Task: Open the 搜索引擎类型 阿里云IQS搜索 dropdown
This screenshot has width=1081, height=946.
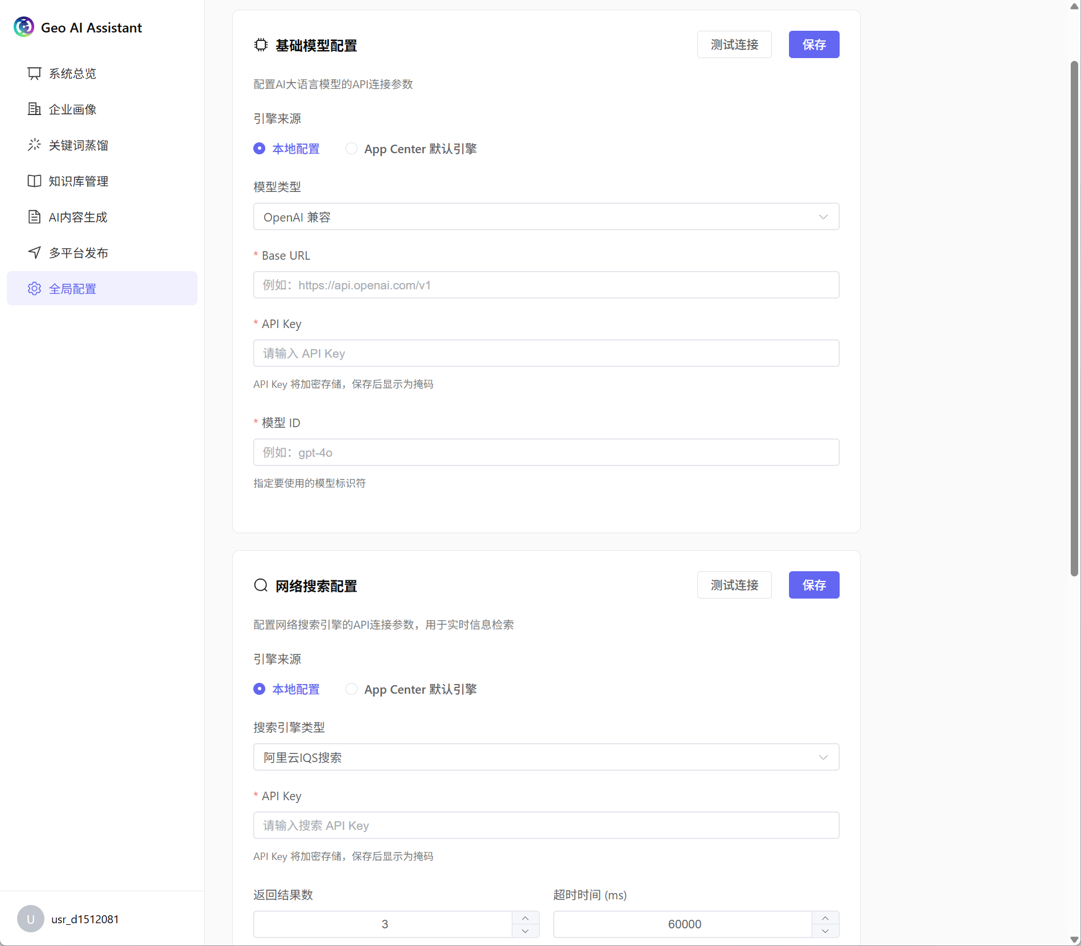Action: (546, 757)
